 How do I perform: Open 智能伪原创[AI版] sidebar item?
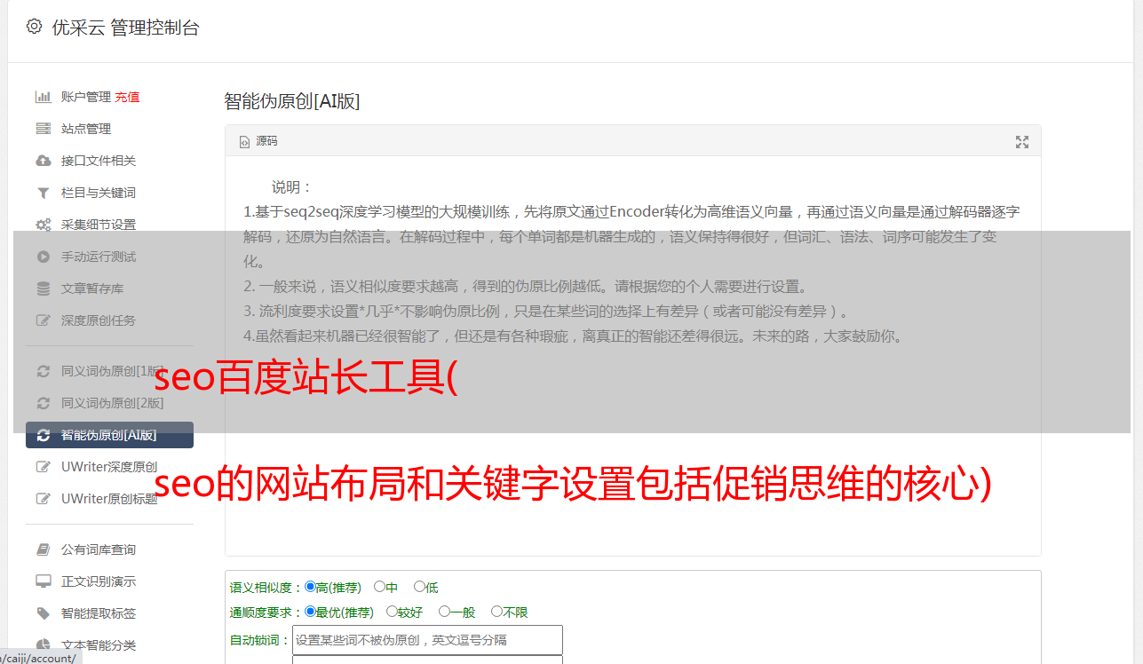(x=109, y=435)
